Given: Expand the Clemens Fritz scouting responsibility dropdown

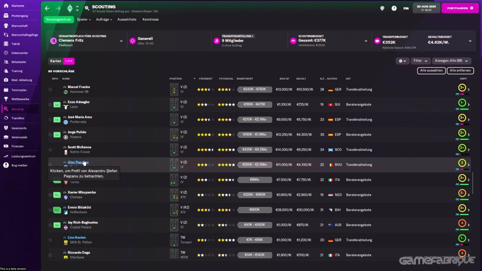Looking at the screenshot, I should point(121,41).
